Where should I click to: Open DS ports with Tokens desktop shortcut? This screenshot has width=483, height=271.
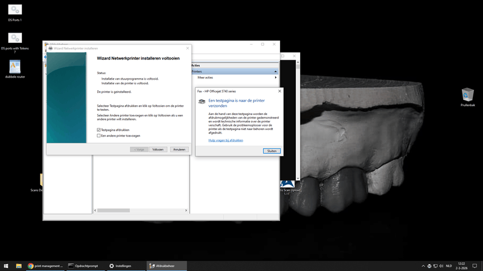coord(14,42)
